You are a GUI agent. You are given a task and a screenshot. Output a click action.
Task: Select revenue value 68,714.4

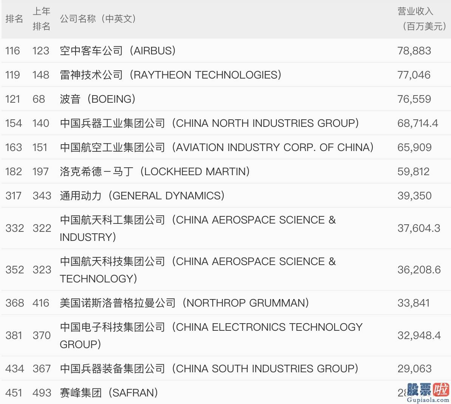tap(418, 123)
